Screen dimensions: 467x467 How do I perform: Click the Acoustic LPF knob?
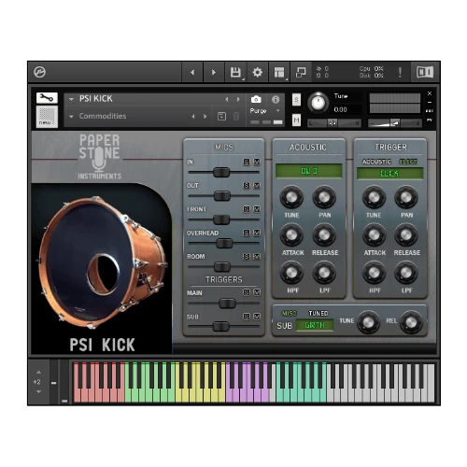pyautogui.click(x=324, y=273)
